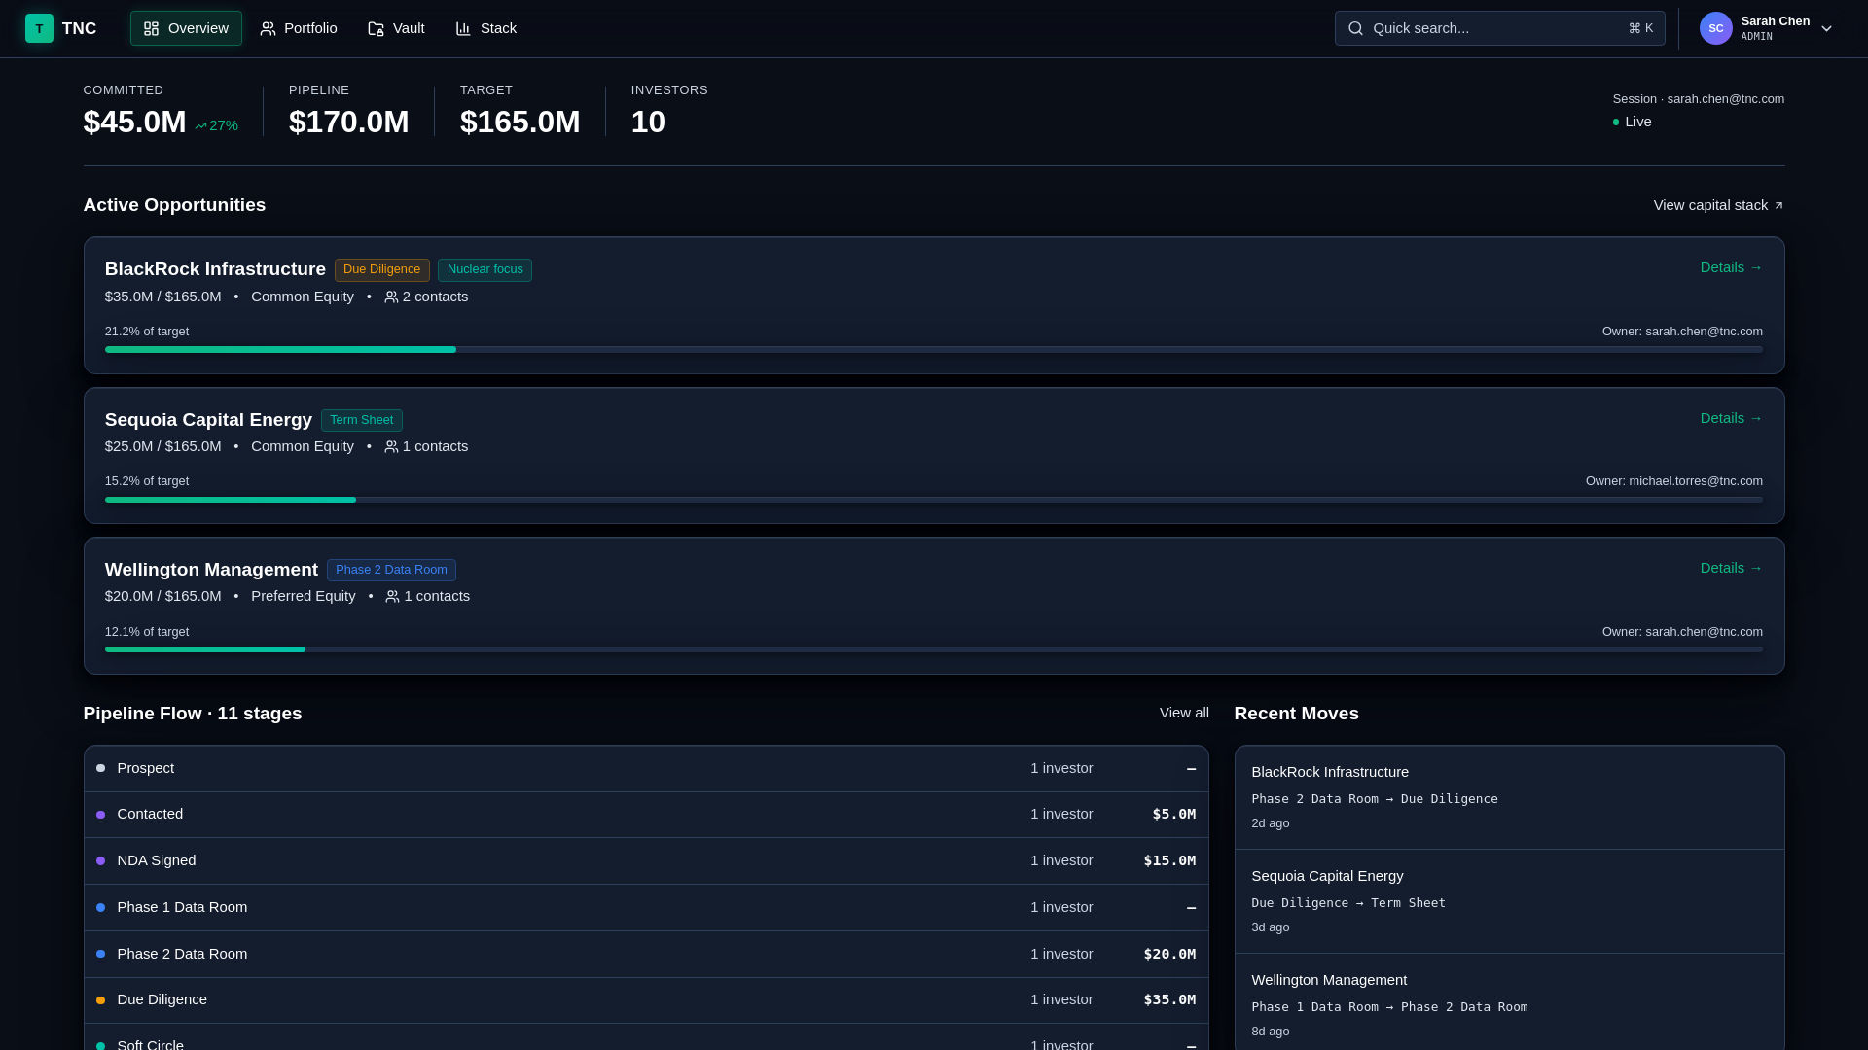Click Owner michael.torres@tnc.com text

(1673, 481)
